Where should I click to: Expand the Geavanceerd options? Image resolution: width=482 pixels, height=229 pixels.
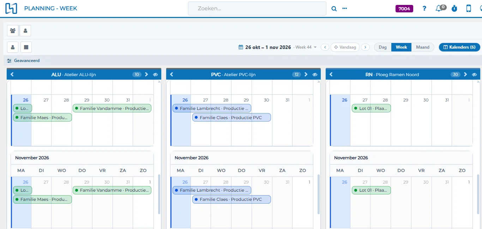tap(27, 61)
